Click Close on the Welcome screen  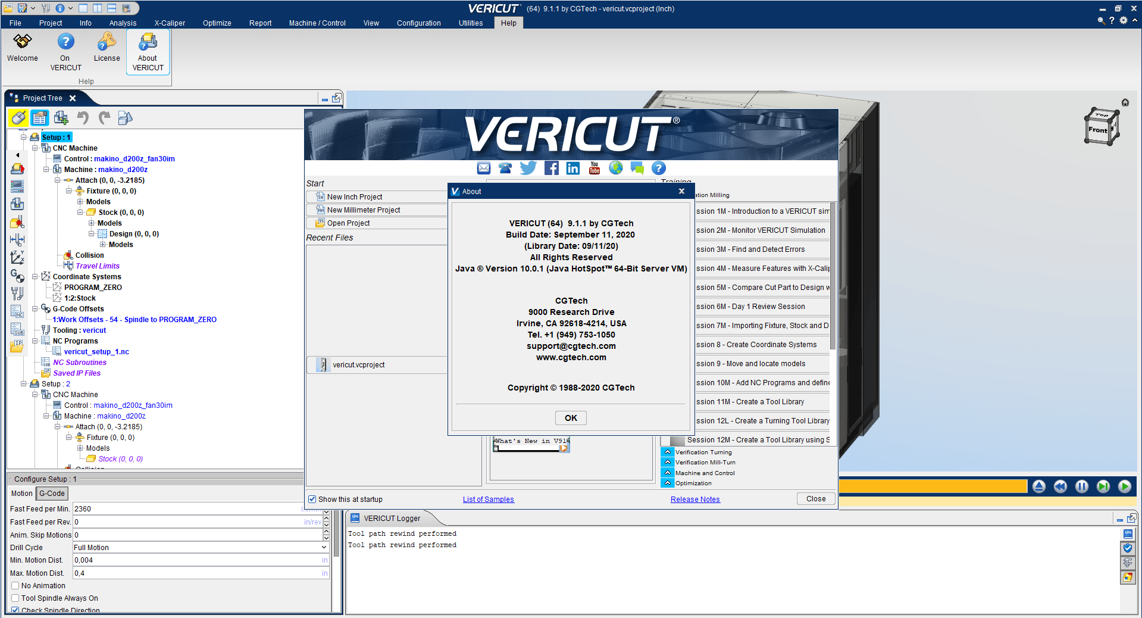click(x=816, y=499)
